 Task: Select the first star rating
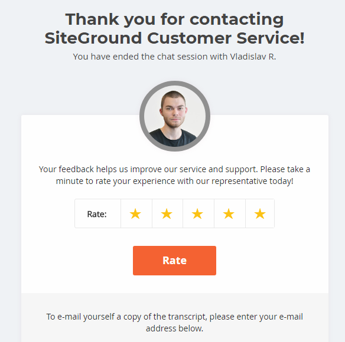click(135, 213)
